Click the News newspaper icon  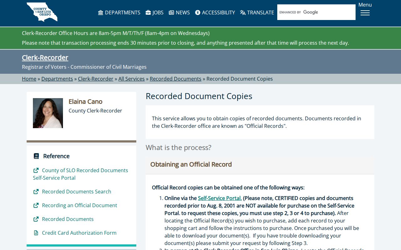click(x=171, y=12)
